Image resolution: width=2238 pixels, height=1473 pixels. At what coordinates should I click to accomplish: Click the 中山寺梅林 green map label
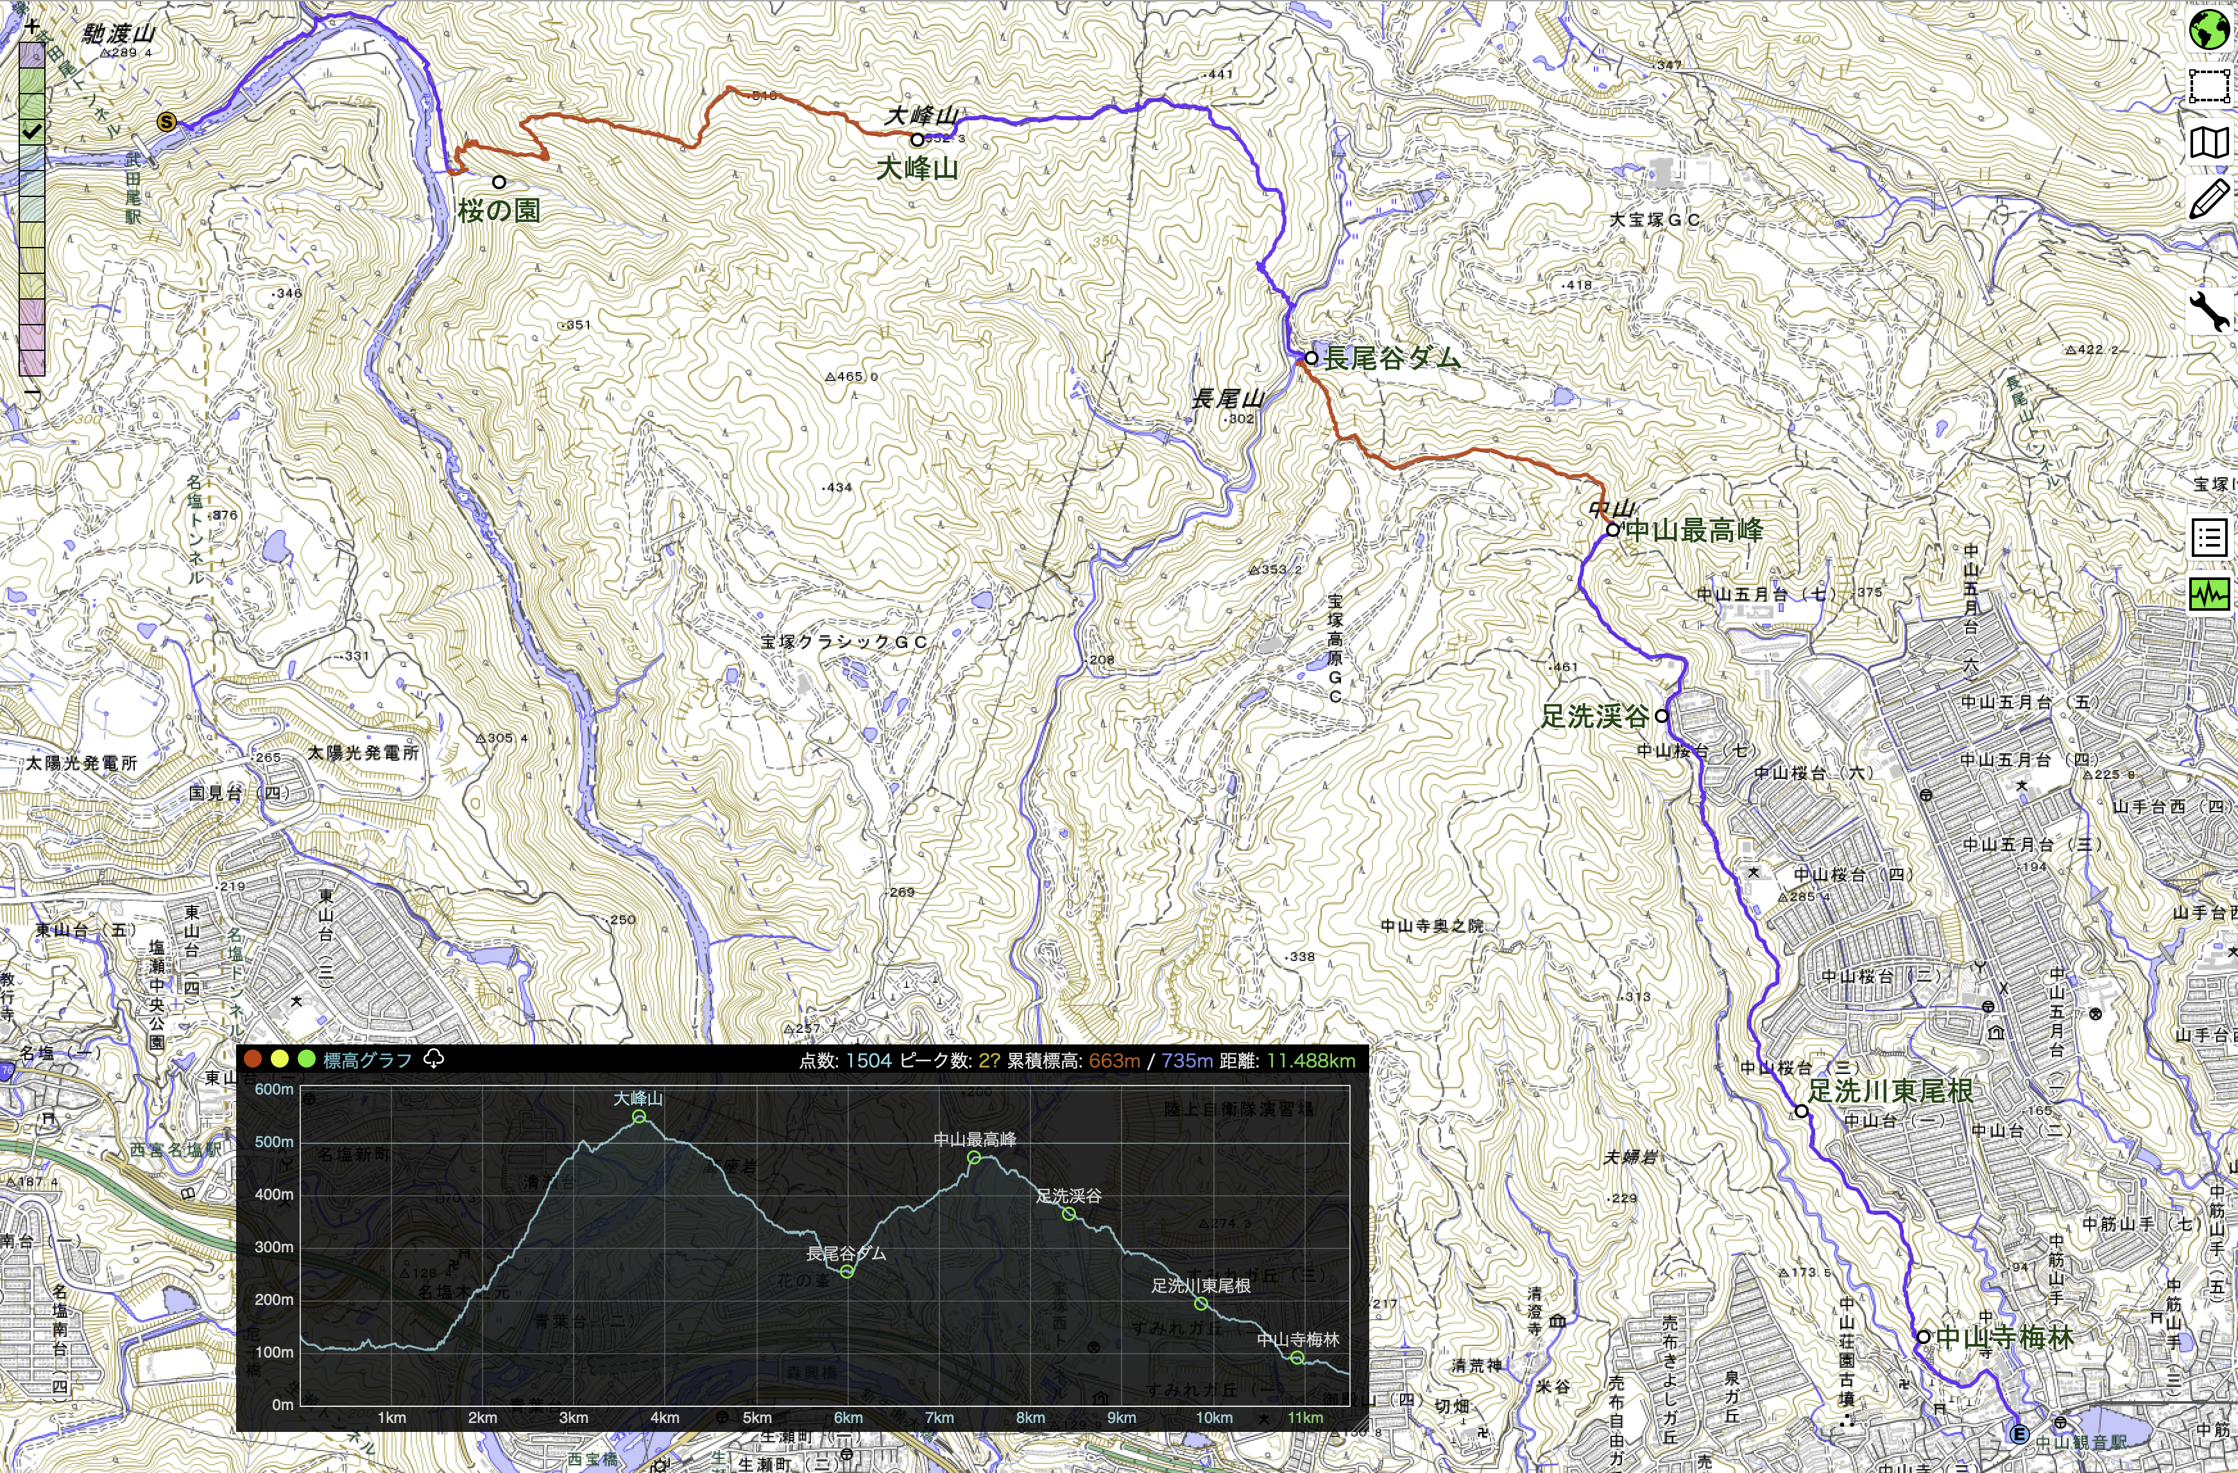[2005, 1337]
